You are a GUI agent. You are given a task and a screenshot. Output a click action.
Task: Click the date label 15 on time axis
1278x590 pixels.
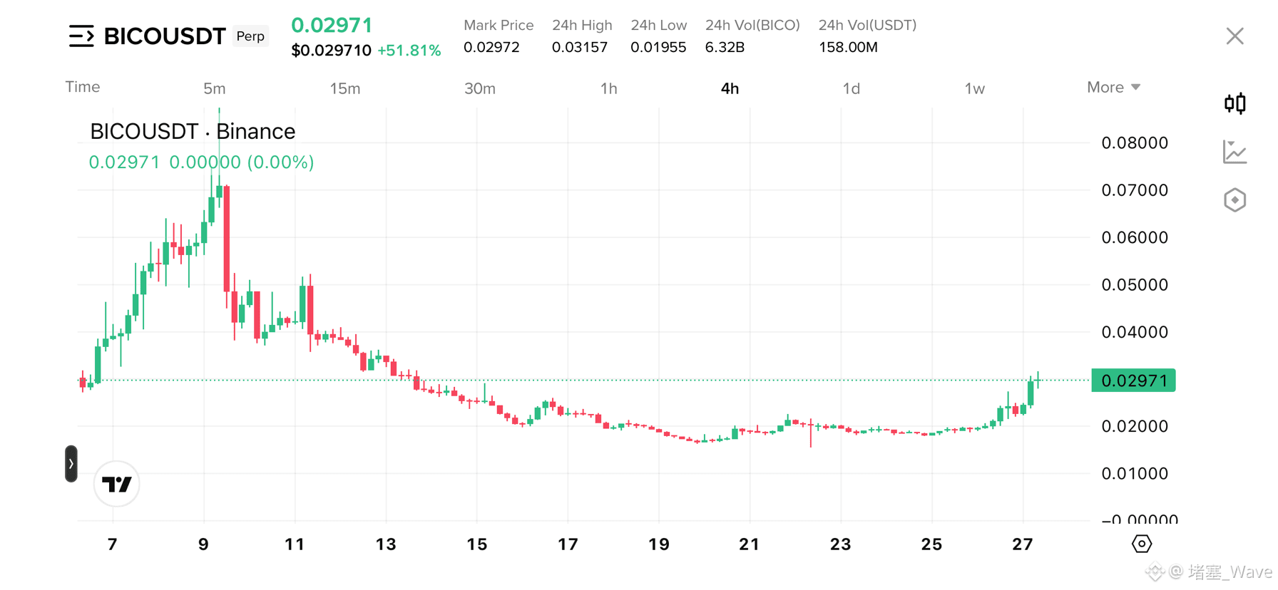click(x=477, y=544)
